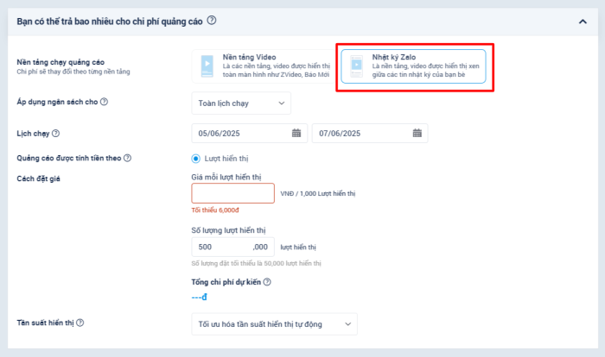Open help icon next to Lịch chạy
605x357 pixels.
(55, 134)
